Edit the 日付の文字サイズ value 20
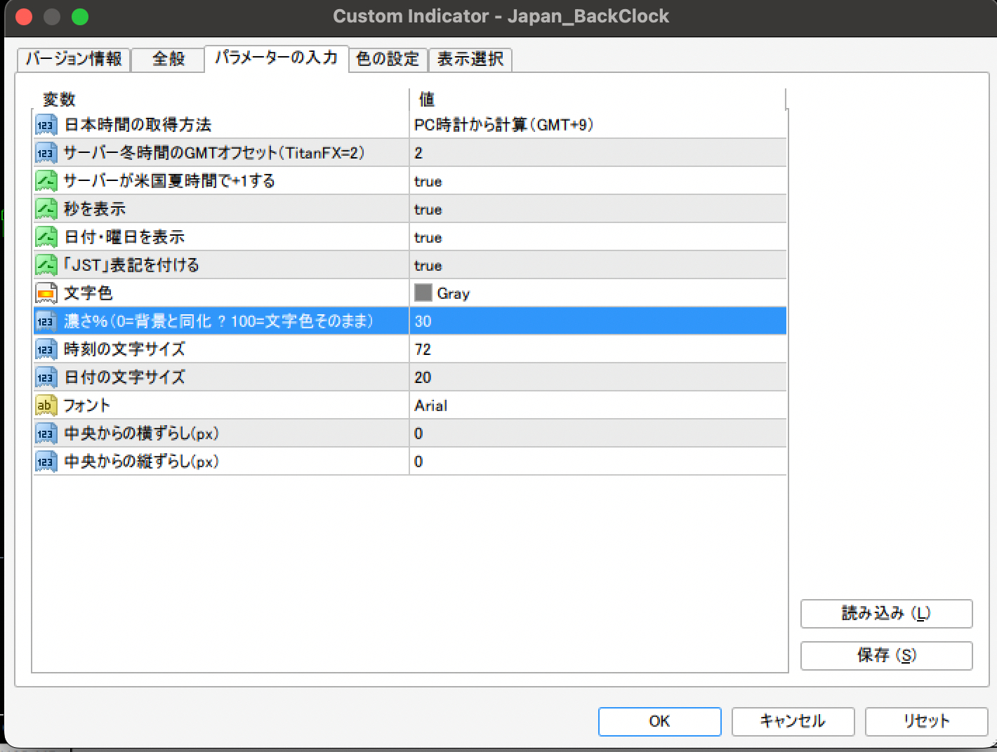997x752 pixels. click(x=597, y=377)
